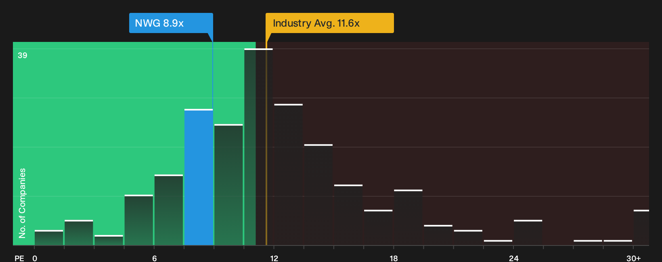
Task: Click the "24" x-axis tick label
Action: pyautogui.click(x=514, y=258)
